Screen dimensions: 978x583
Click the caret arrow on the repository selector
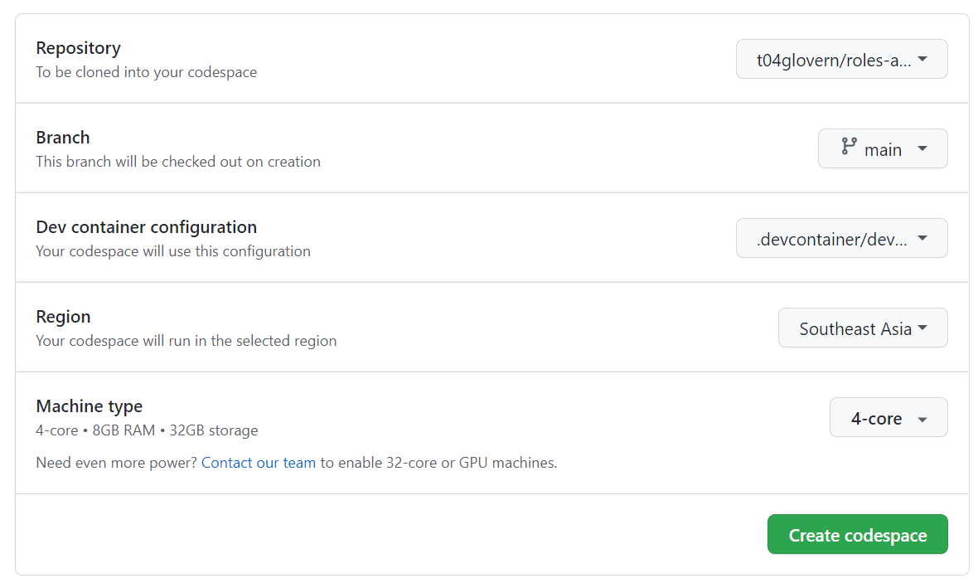(923, 58)
